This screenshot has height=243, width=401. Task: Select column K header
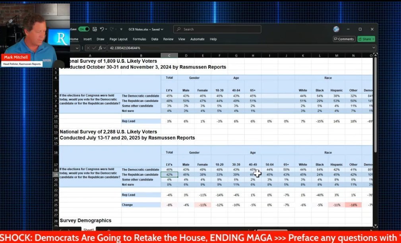[x=303, y=56]
